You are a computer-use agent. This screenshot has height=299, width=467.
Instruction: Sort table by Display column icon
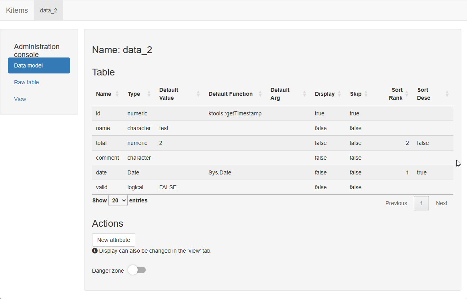point(339,94)
